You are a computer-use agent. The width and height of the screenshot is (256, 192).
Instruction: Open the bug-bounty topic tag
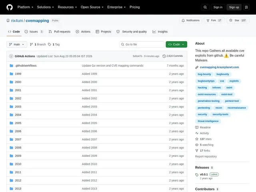pos(204,74)
